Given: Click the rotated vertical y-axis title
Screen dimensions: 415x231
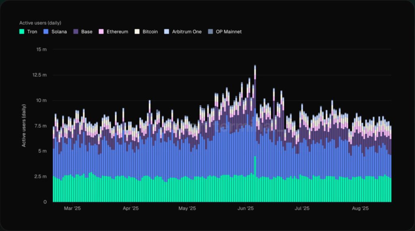Looking at the screenshot, I should click(24, 125).
